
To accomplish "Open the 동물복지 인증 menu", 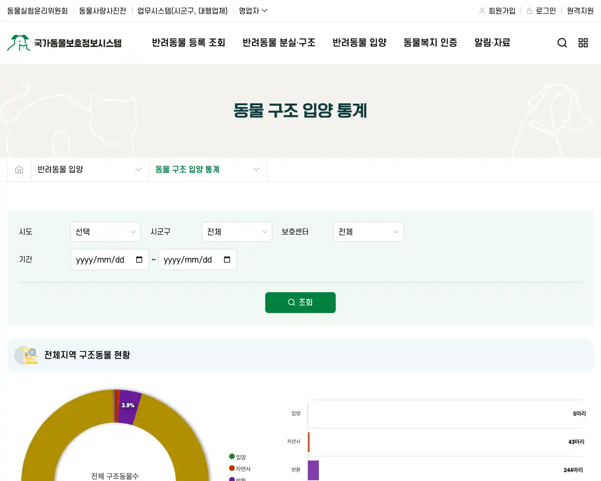I will point(431,43).
